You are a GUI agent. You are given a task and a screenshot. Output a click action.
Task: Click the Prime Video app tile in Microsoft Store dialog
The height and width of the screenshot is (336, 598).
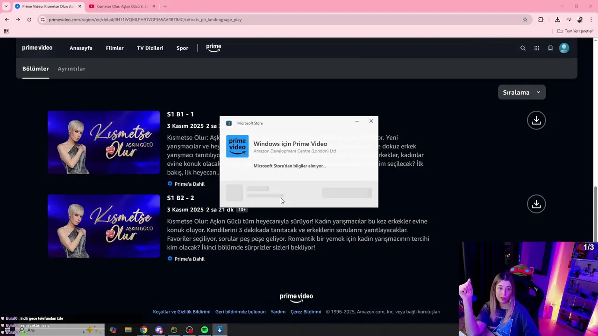(x=237, y=146)
